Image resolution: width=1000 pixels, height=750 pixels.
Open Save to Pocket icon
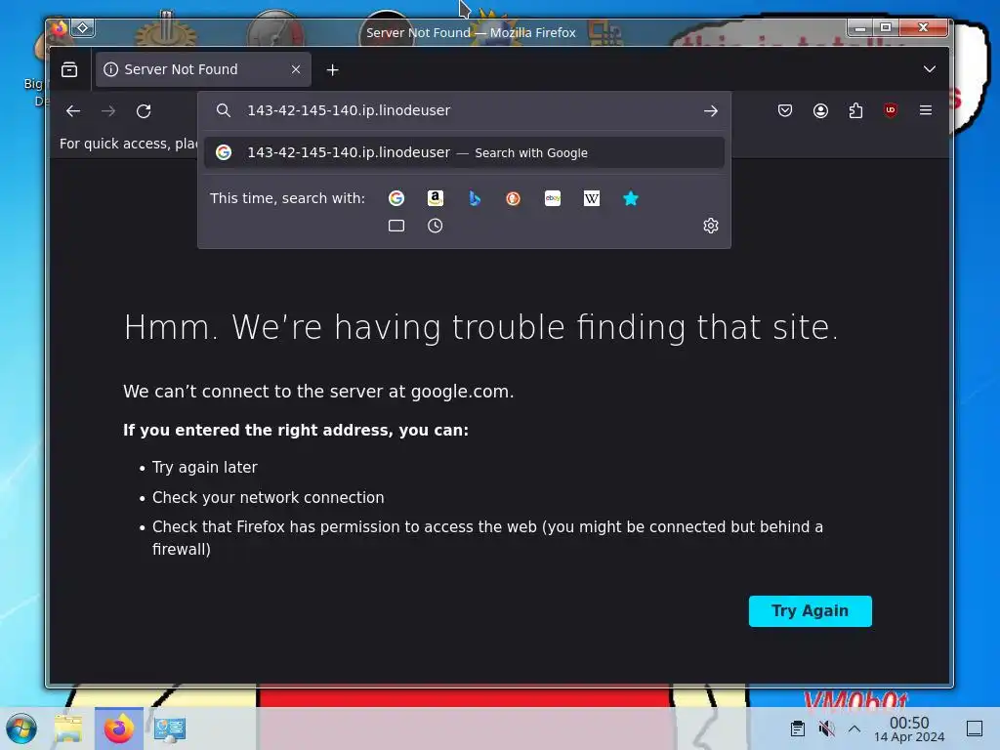785,110
